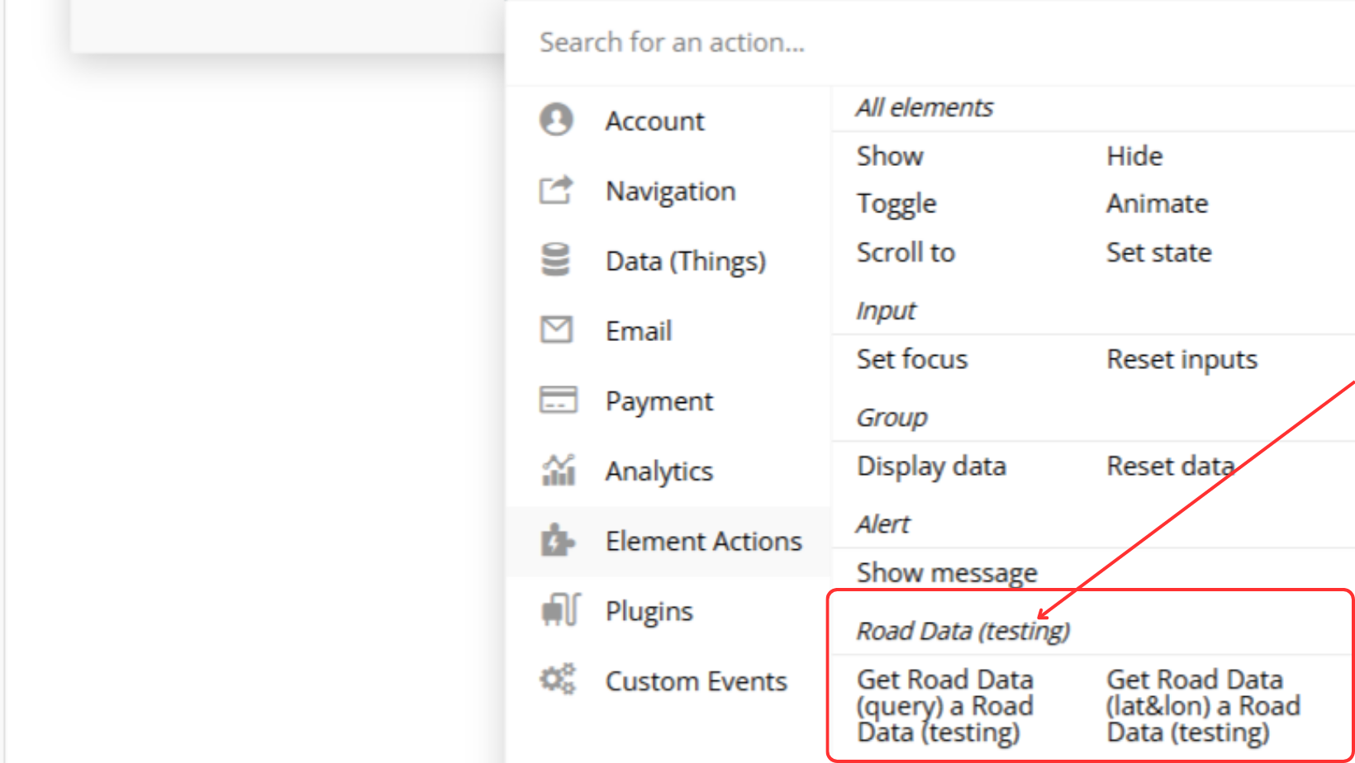The image size is (1355, 763).
Task: Click the Data (Things) database icon
Action: (x=556, y=260)
